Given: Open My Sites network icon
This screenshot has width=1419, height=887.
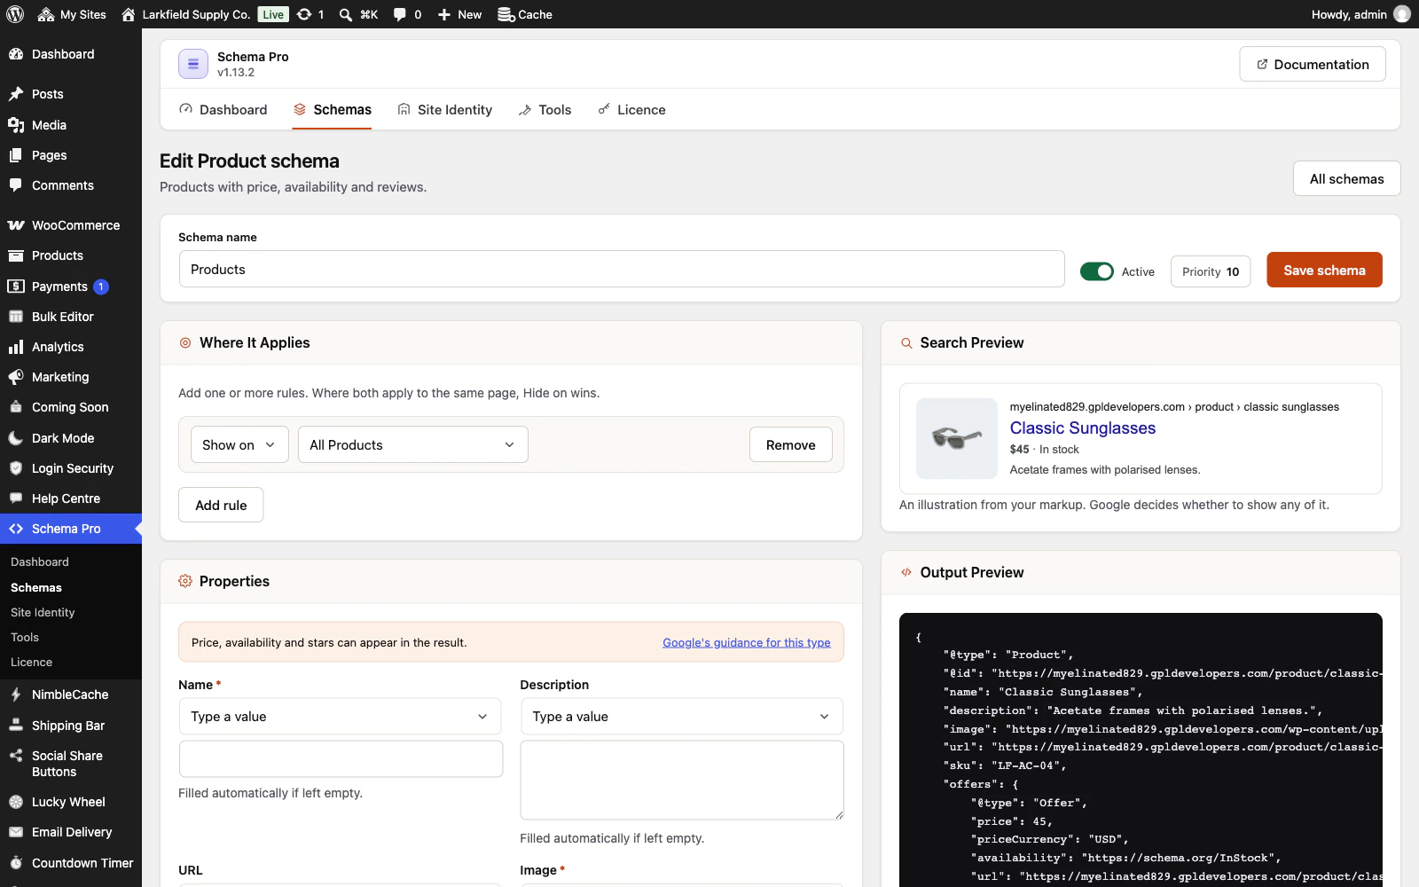Looking at the screenshot, I should point(46,14).
